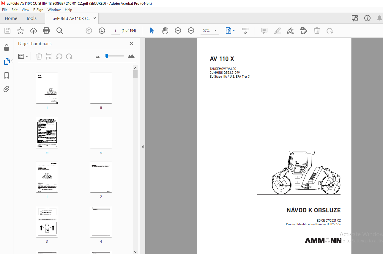Click the scrolling mode keyboard icon
This screenshot has width=383, height=254.
pos(245,31)
